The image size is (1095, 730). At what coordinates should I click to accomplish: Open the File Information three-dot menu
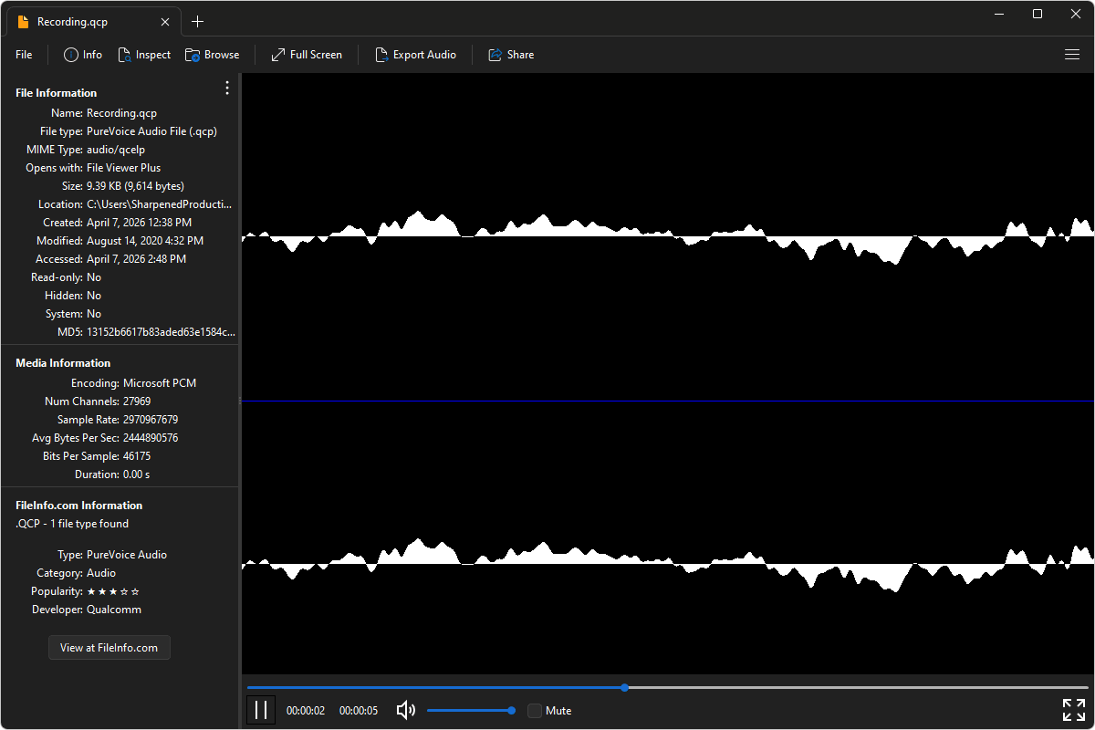[x=226, y=88]
